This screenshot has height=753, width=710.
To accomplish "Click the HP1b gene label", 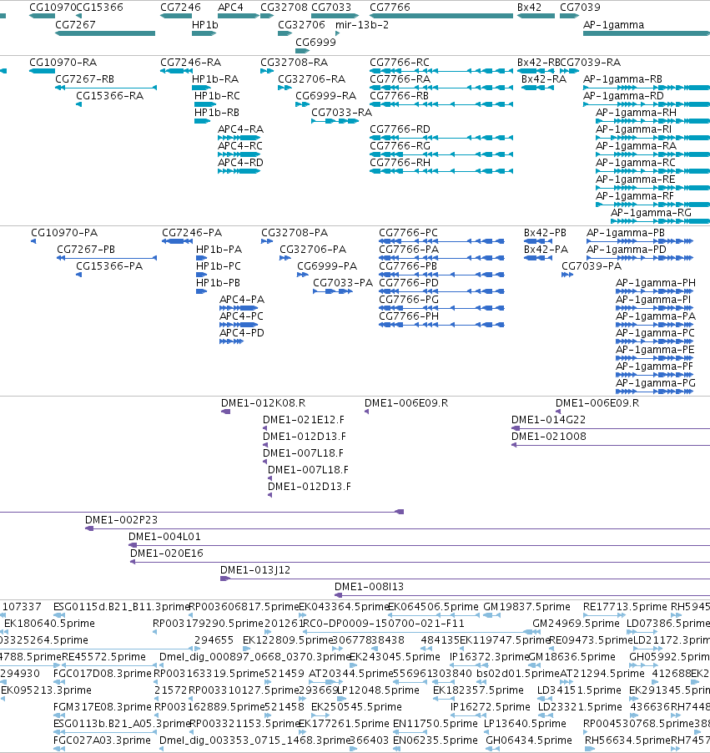I will 205,24.
